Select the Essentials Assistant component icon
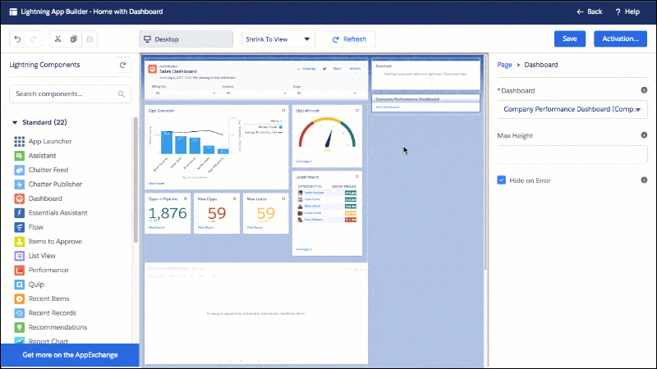 (19, 212)
